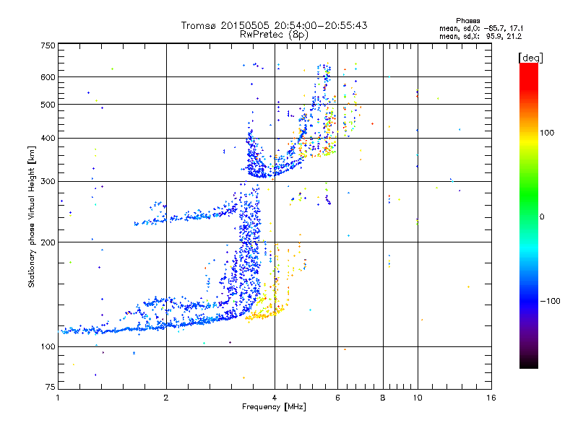578x433 pixels.
Task: Click the rainbow phase colorbar
Action: pos(529,215)
